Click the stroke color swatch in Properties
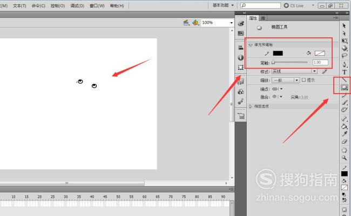 tap(278, 53)
